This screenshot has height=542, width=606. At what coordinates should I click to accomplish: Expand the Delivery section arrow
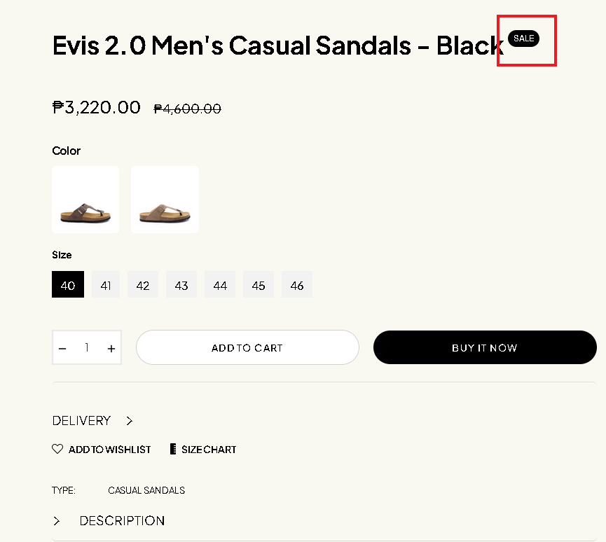point(130,421)
